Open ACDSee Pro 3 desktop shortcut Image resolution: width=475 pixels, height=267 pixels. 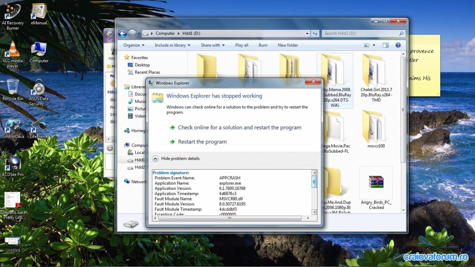point(13,168)
